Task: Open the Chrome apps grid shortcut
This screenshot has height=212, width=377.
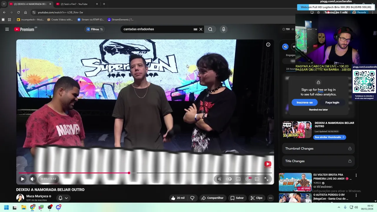Action: point(9,20)
